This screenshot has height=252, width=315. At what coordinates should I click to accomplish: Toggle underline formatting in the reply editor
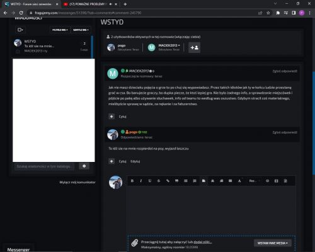pyautogui.click(x=150, y=181)
